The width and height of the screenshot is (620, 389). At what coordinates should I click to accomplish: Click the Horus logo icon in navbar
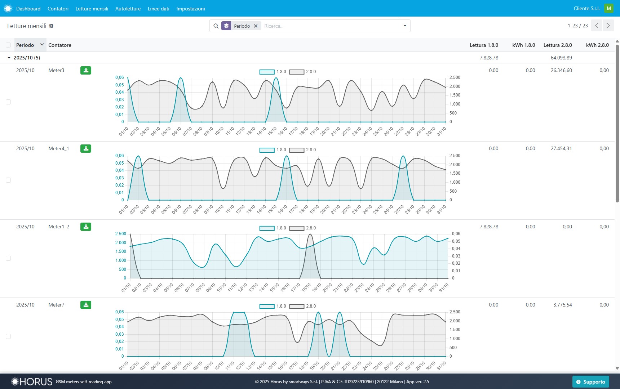[x=8, y=8]
